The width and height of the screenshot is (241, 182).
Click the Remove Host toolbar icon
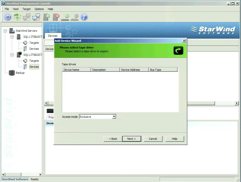tap(36, 17)
